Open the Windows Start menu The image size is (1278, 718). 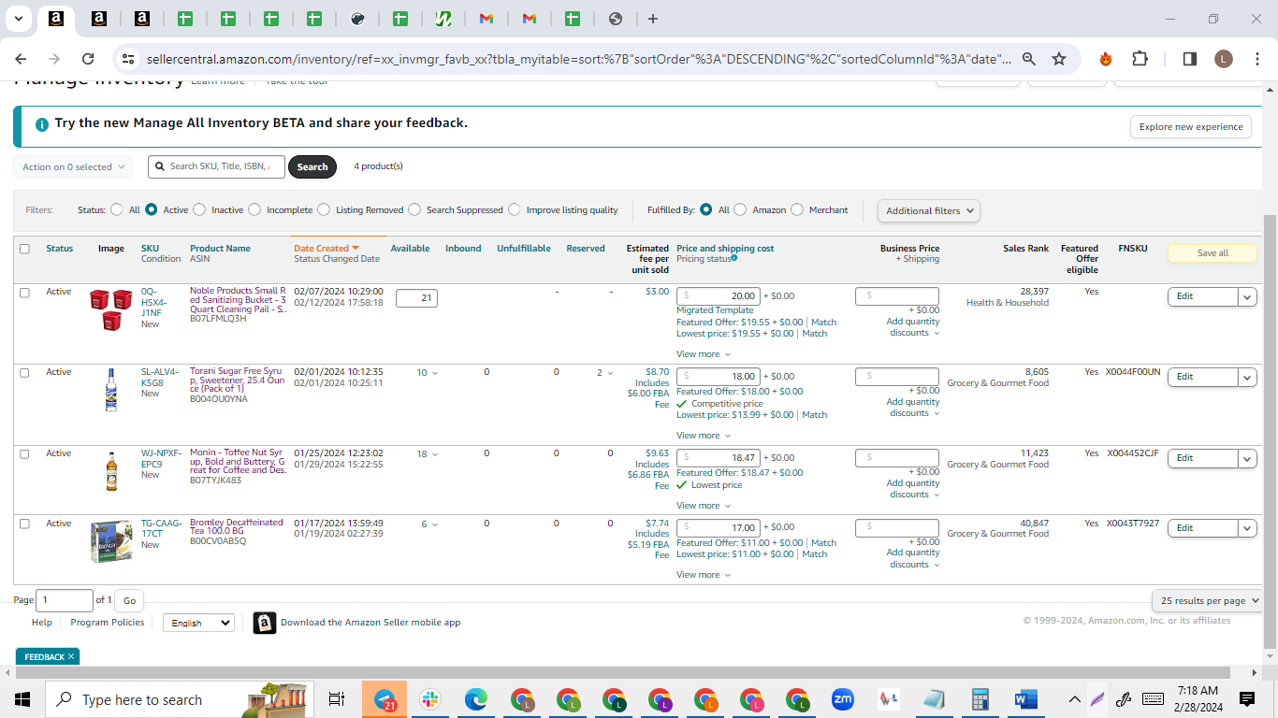point(22,699)
